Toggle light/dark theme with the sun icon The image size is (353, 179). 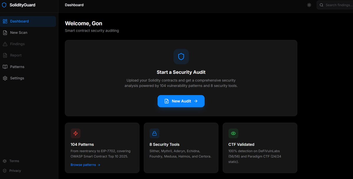click(x=309, y=5)
